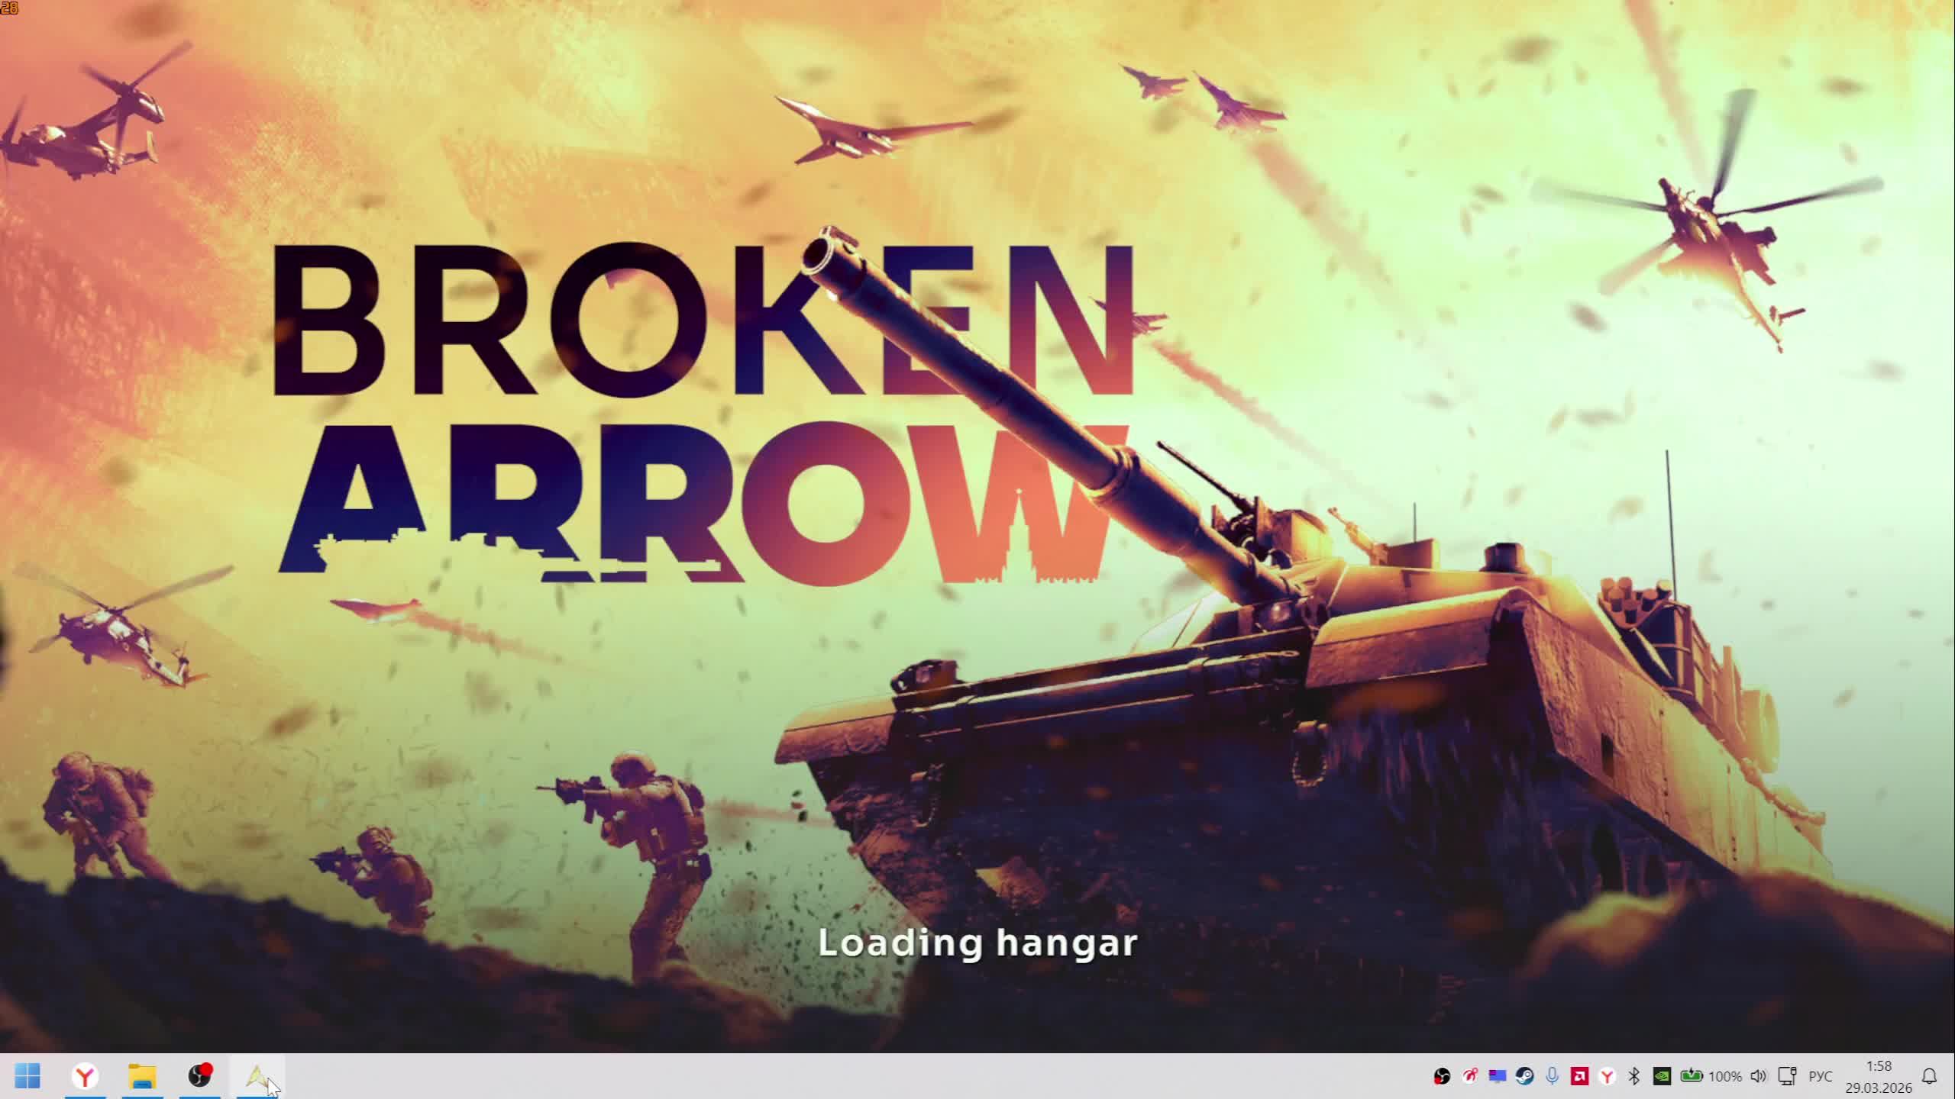Click the Yandex tray icon
Image resolution: width=1955 pixels, height=1099 pixels.
1607,1076
